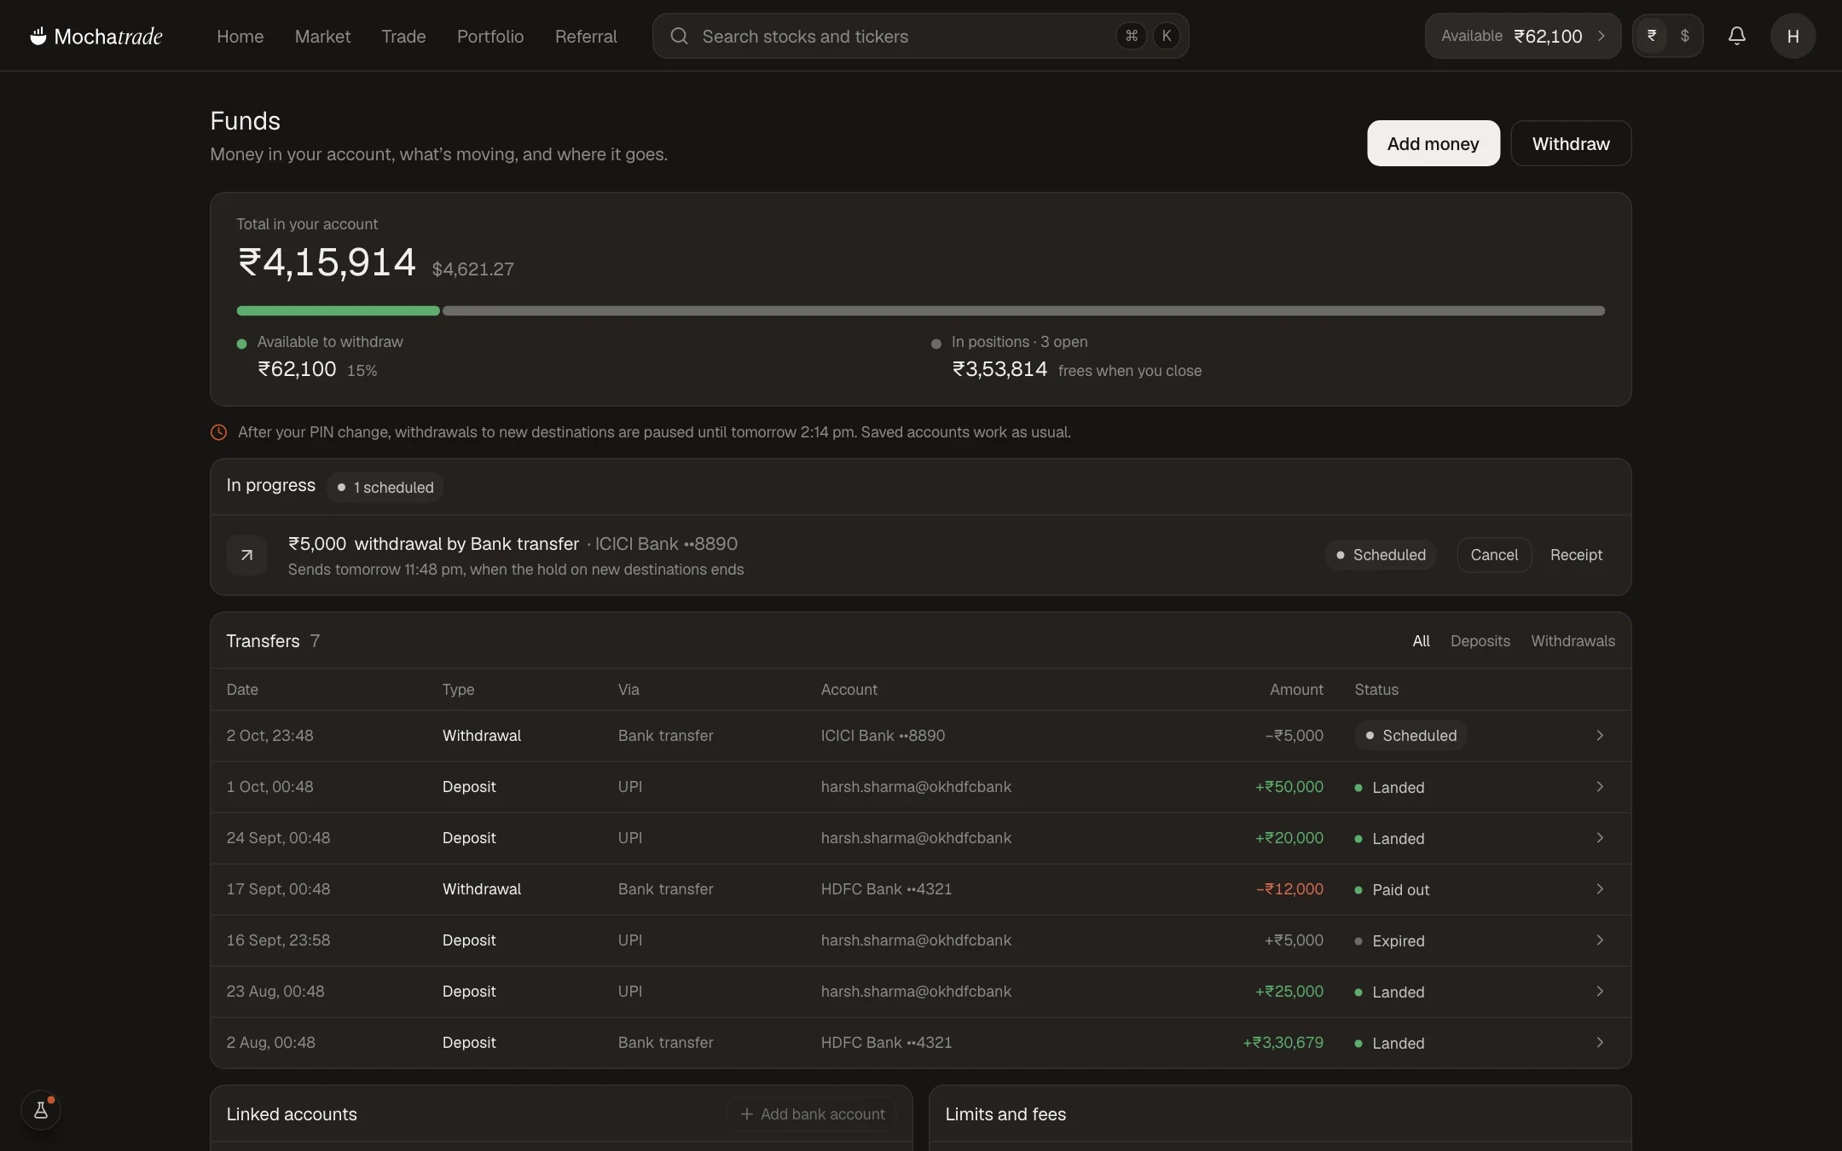The height and width of the screenshot is (1151, 1842).
Task: Click green available-to-withdraw bar segment
Action: [338, 311]
